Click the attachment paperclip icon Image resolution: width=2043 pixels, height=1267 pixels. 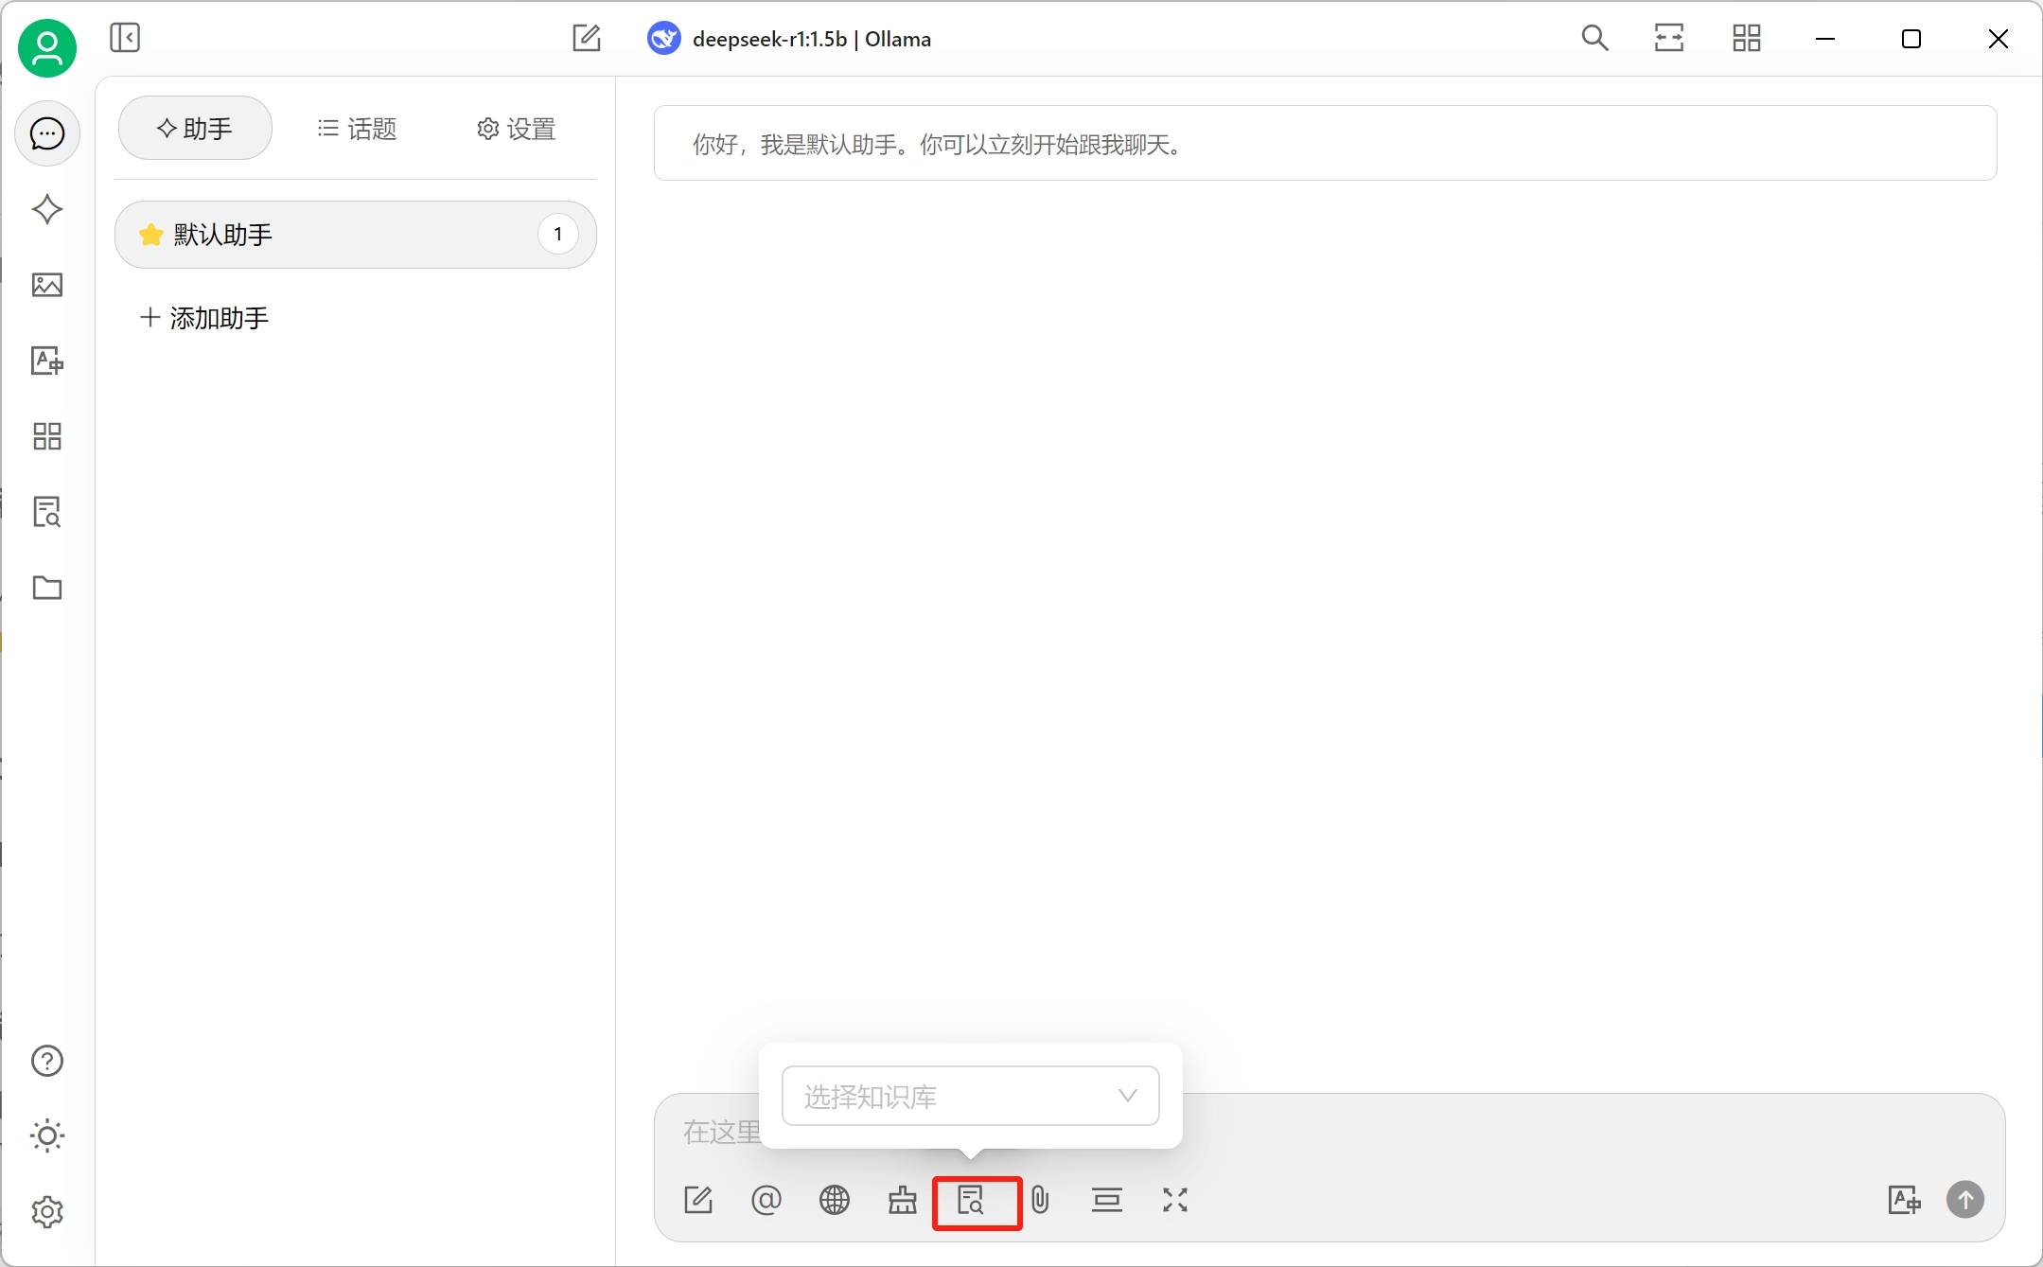coord(1040,1200)
